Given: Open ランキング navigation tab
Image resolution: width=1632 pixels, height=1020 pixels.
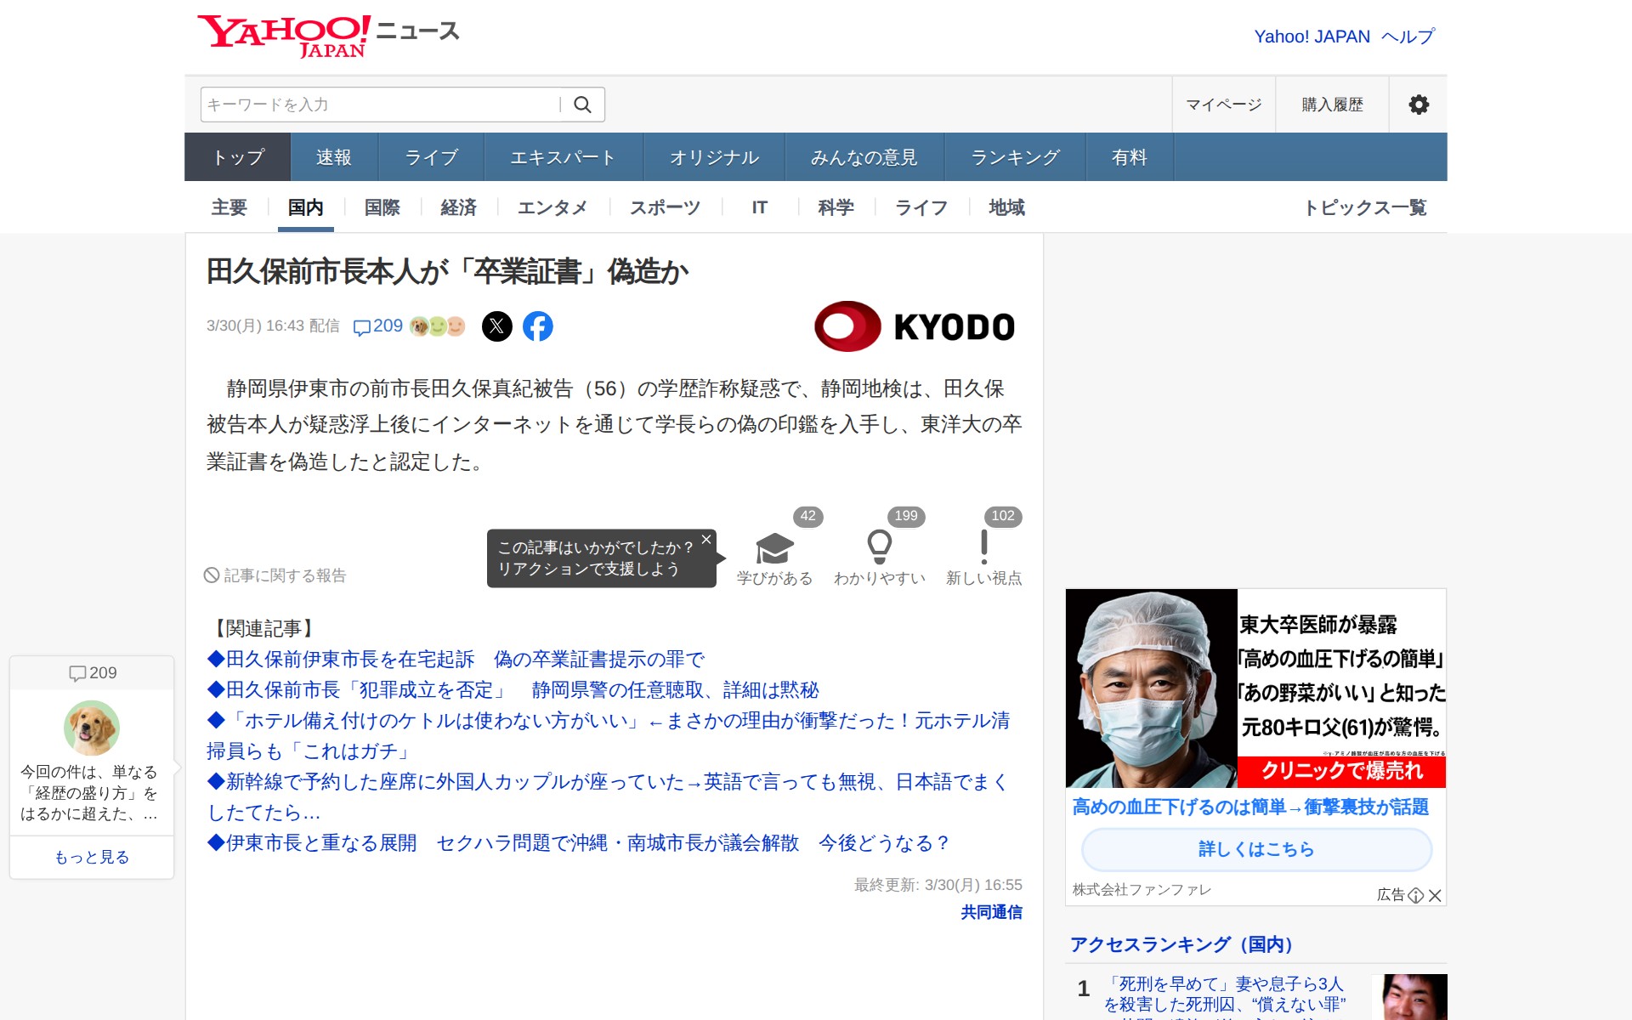Looking at the screenshot, I should coord(1015,157).
